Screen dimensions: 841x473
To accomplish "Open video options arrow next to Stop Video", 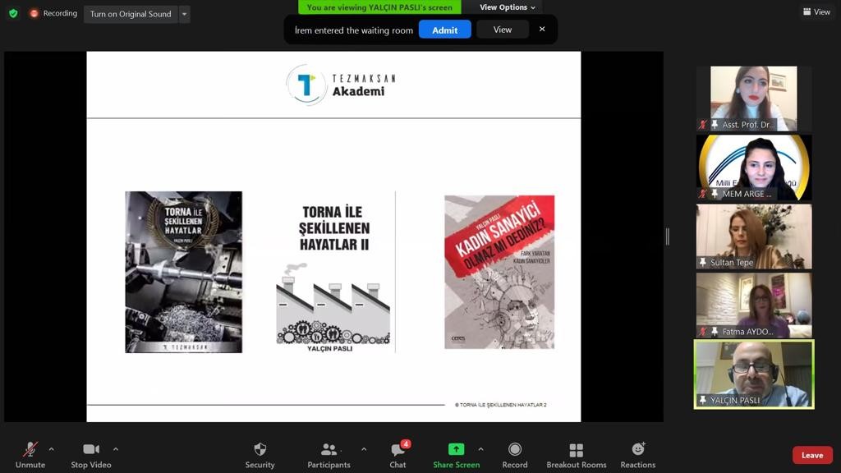I will (x=116, y=449).
